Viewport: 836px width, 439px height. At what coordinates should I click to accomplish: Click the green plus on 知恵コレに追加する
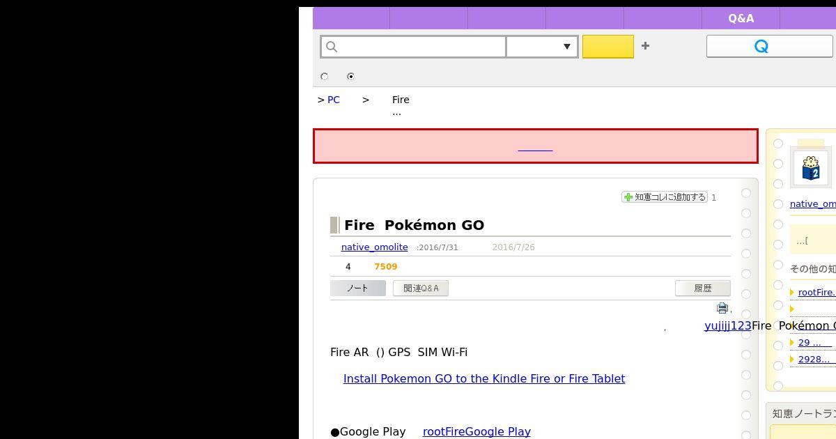pyautogui.click(x=628, y=197)
